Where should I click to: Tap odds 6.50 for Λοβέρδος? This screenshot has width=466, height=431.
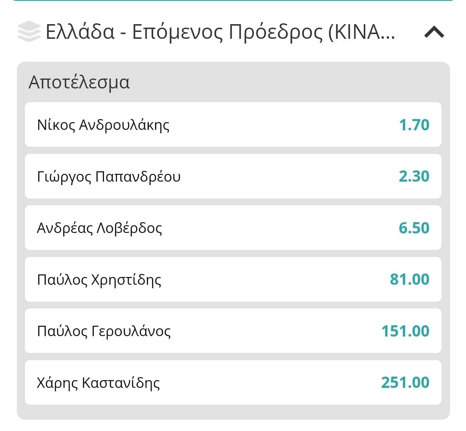414,228
